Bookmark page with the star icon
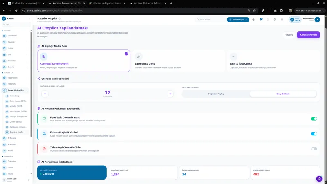Screen dimensions: 327x184 tap(254, 11)
